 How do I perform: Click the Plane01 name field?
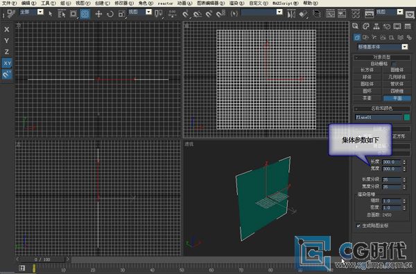379,117
